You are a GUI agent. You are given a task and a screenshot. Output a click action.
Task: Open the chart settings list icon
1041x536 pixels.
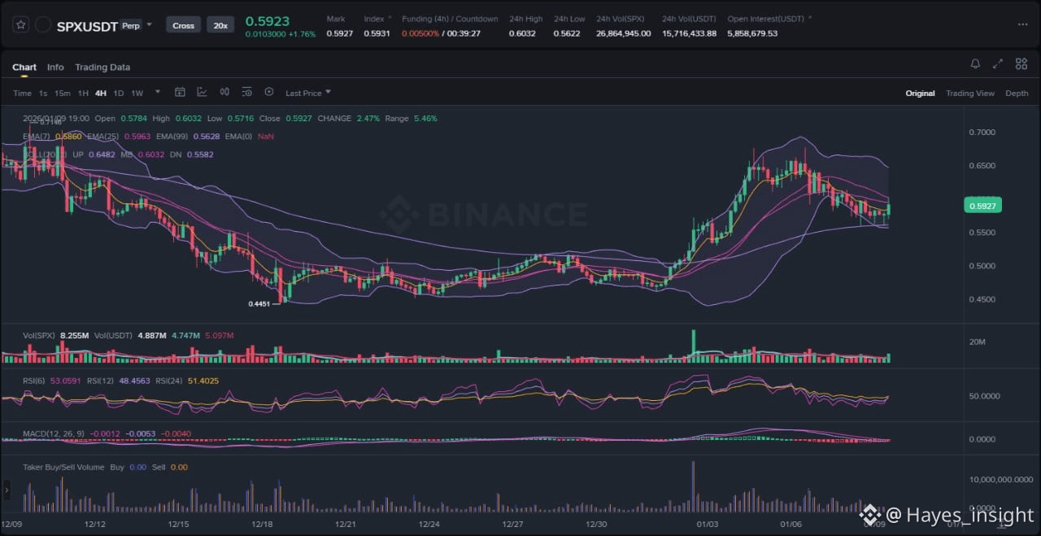click(246, 93)
